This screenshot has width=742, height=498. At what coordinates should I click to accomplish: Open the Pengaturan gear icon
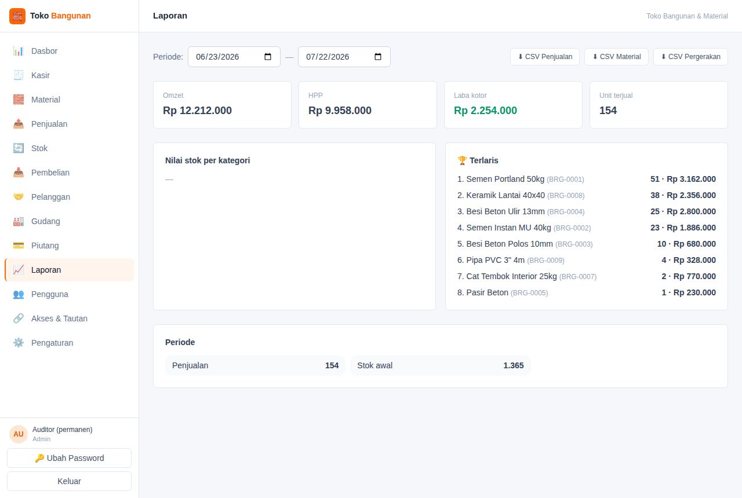point(19,343)
